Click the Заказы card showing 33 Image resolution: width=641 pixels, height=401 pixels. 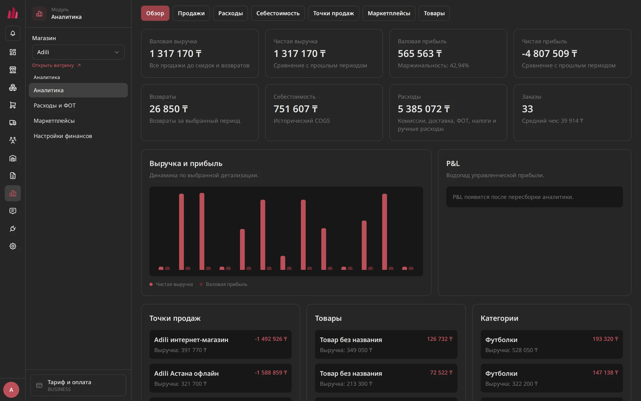click(x=572, y=113)
